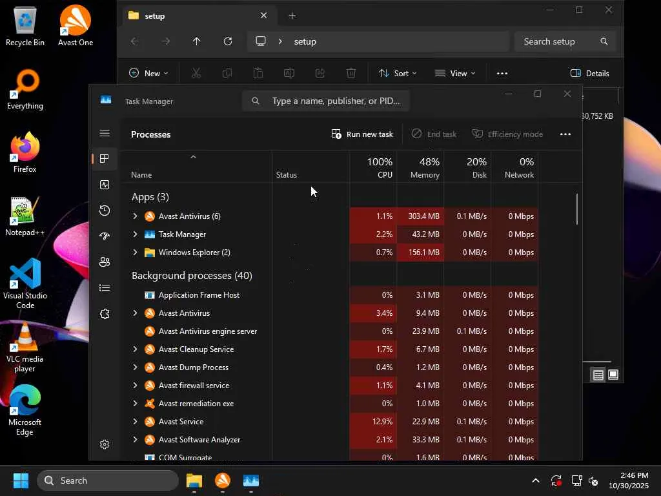
Task: Open the Windows Start menu
Action: click(21, 480)
